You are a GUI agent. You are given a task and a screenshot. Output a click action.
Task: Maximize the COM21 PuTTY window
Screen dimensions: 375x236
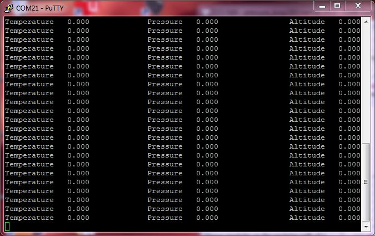tap(337, 6)
